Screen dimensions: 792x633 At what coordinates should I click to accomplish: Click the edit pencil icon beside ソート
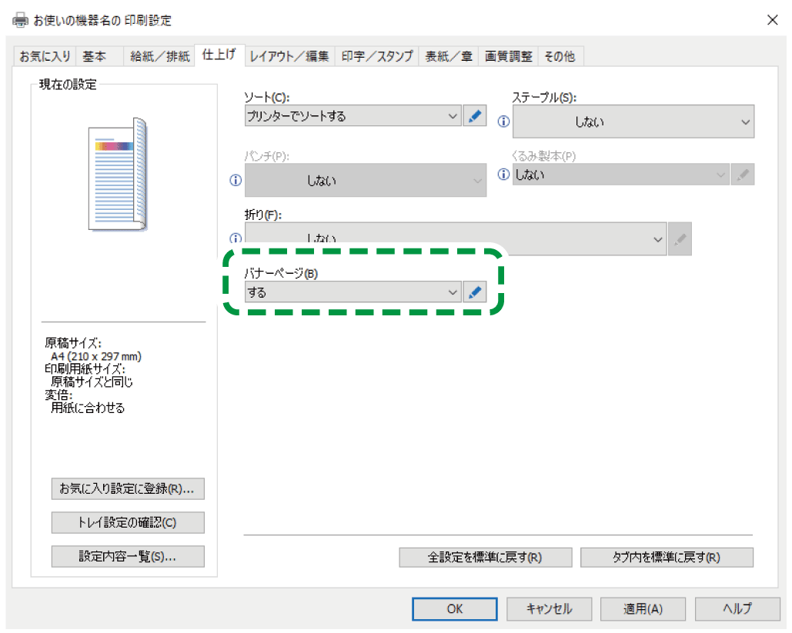click(475, 115)
